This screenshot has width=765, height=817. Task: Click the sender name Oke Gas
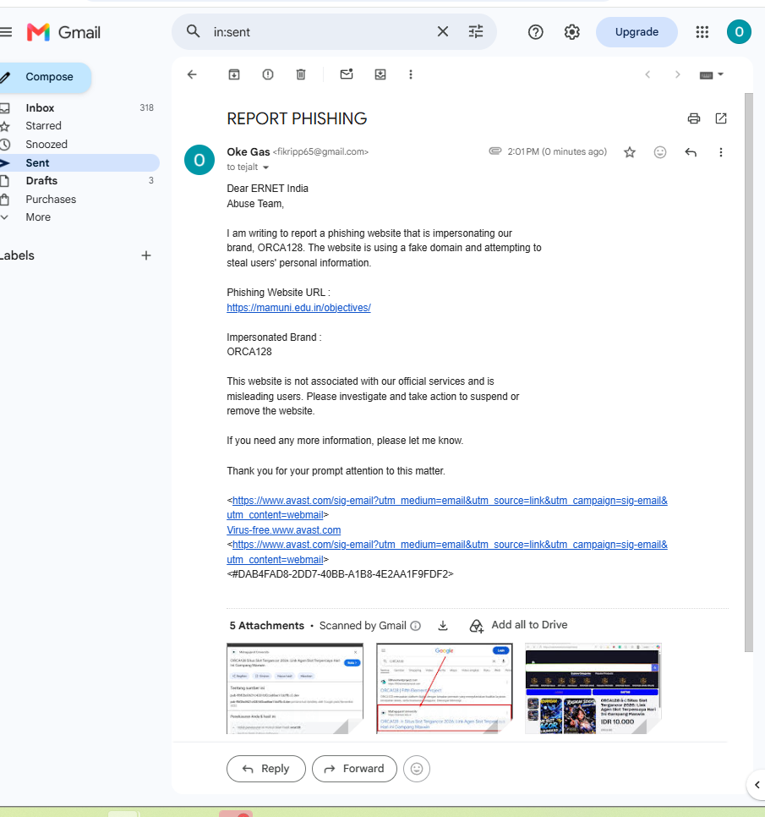pyautogui.click(x=249, y=151)
